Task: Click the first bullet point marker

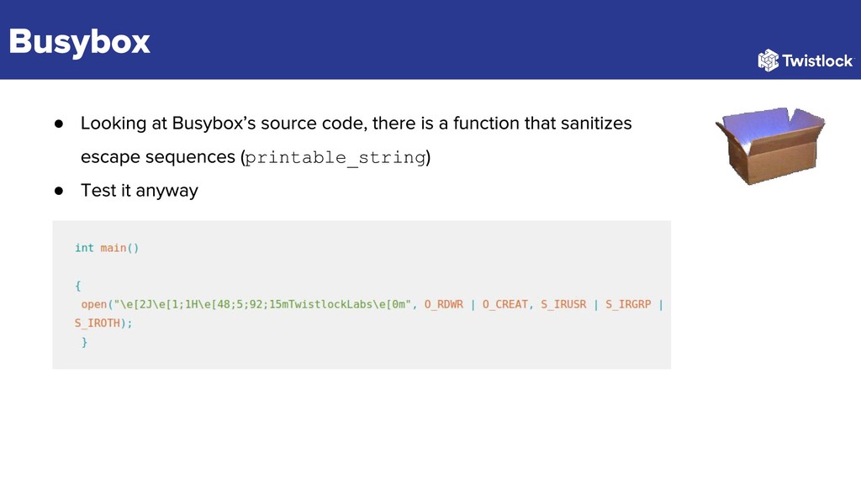Action: click(59, 124)
